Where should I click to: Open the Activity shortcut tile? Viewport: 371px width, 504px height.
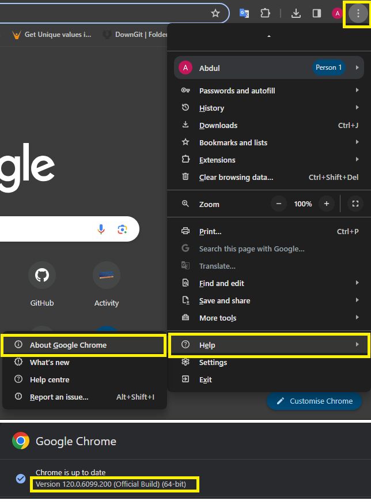point(107,284)
